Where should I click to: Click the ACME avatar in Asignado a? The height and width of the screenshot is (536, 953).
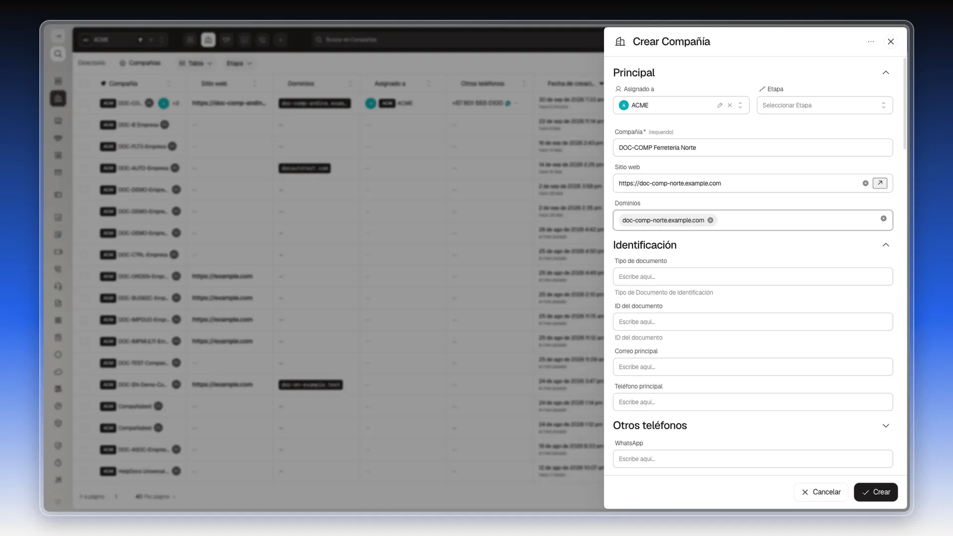[623, 105]
